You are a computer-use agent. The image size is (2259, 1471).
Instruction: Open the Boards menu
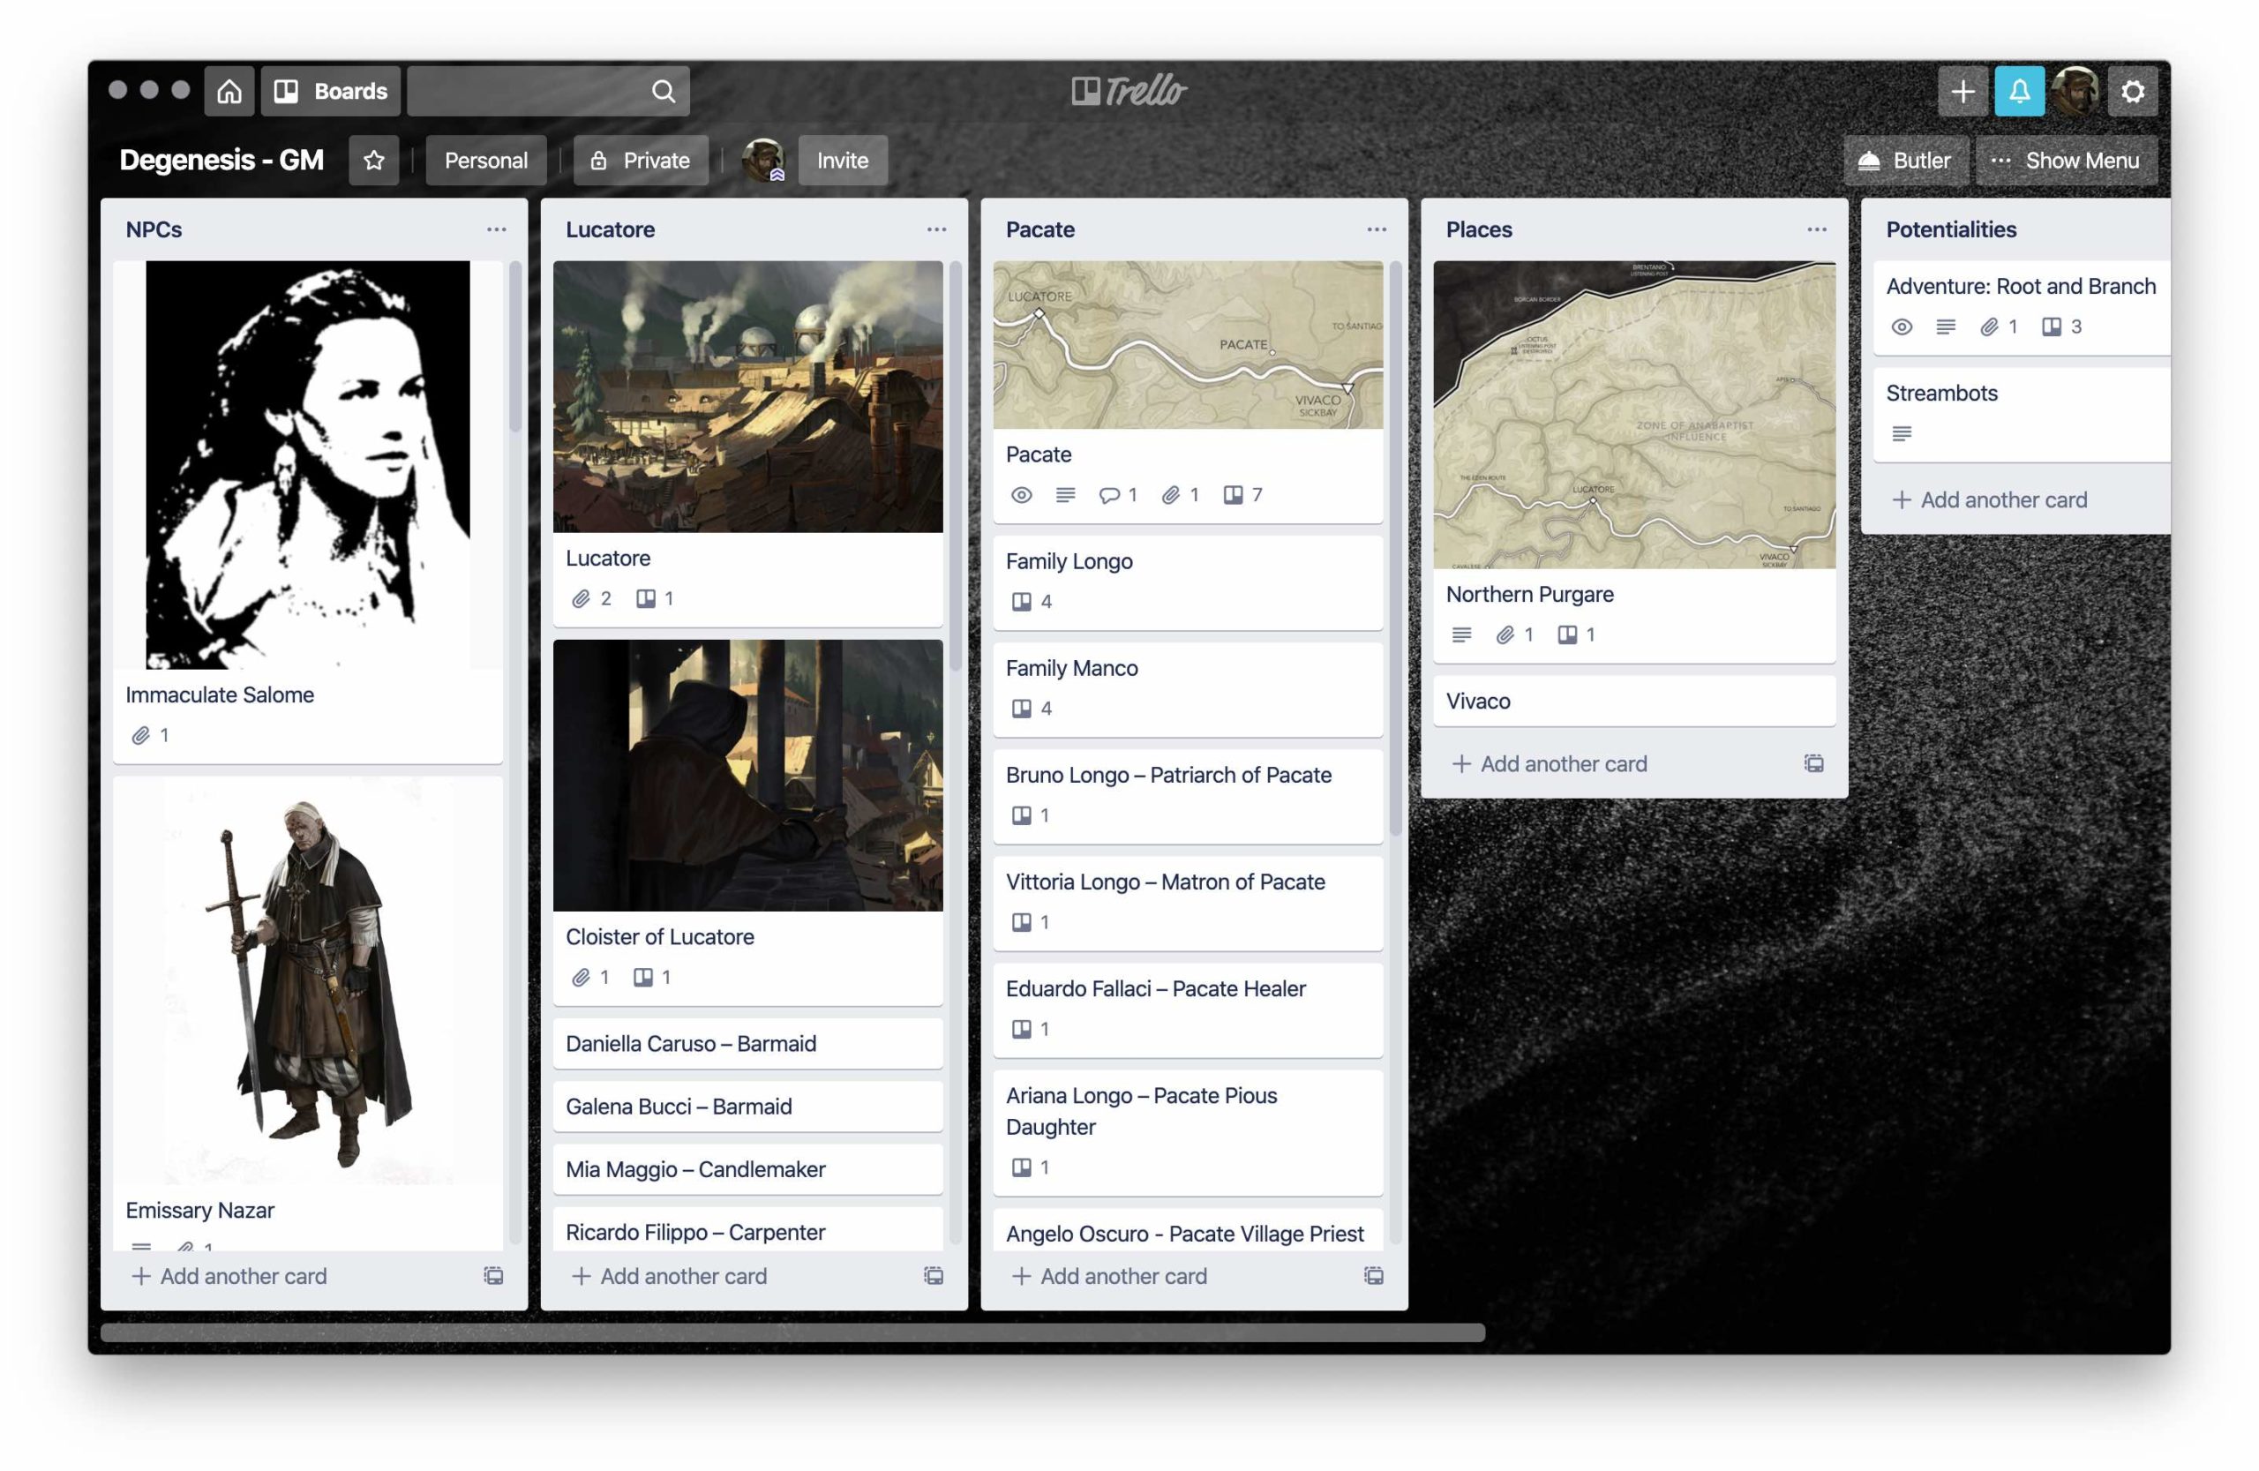[x=330, y=91]
